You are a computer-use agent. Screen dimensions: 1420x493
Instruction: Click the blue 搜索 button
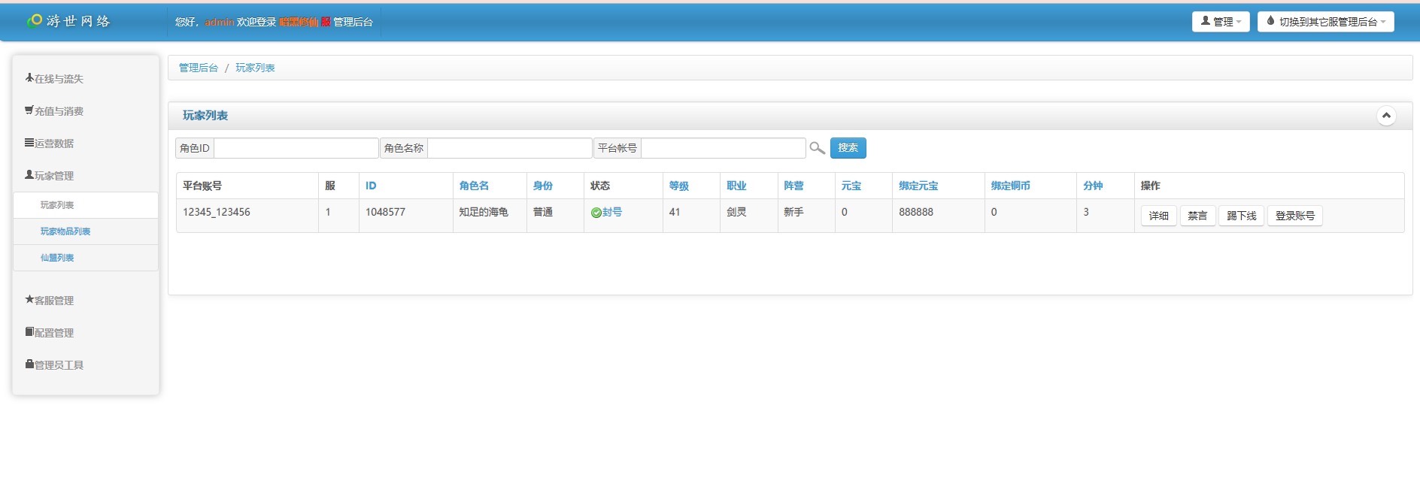[848, 148]
